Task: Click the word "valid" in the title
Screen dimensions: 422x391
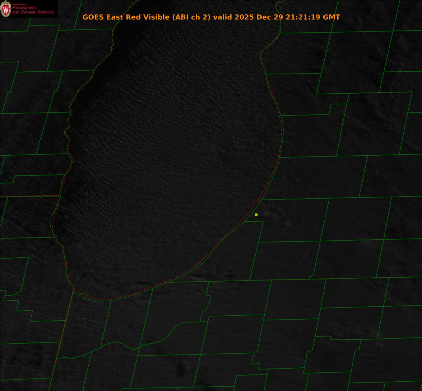Action: point(223,17)
